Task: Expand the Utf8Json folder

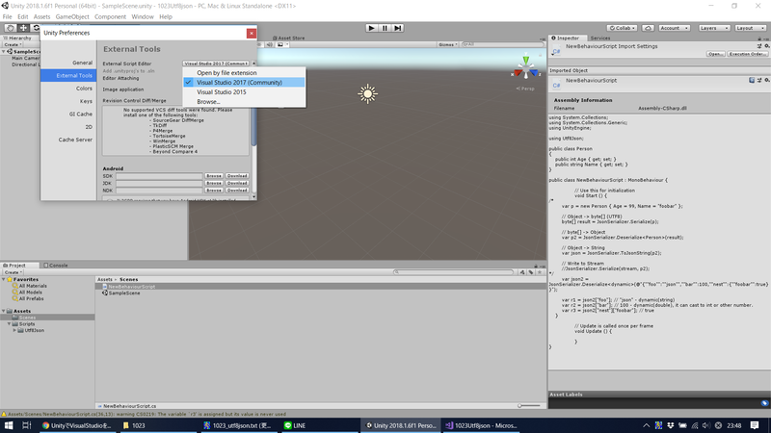Action: [14, 330]
